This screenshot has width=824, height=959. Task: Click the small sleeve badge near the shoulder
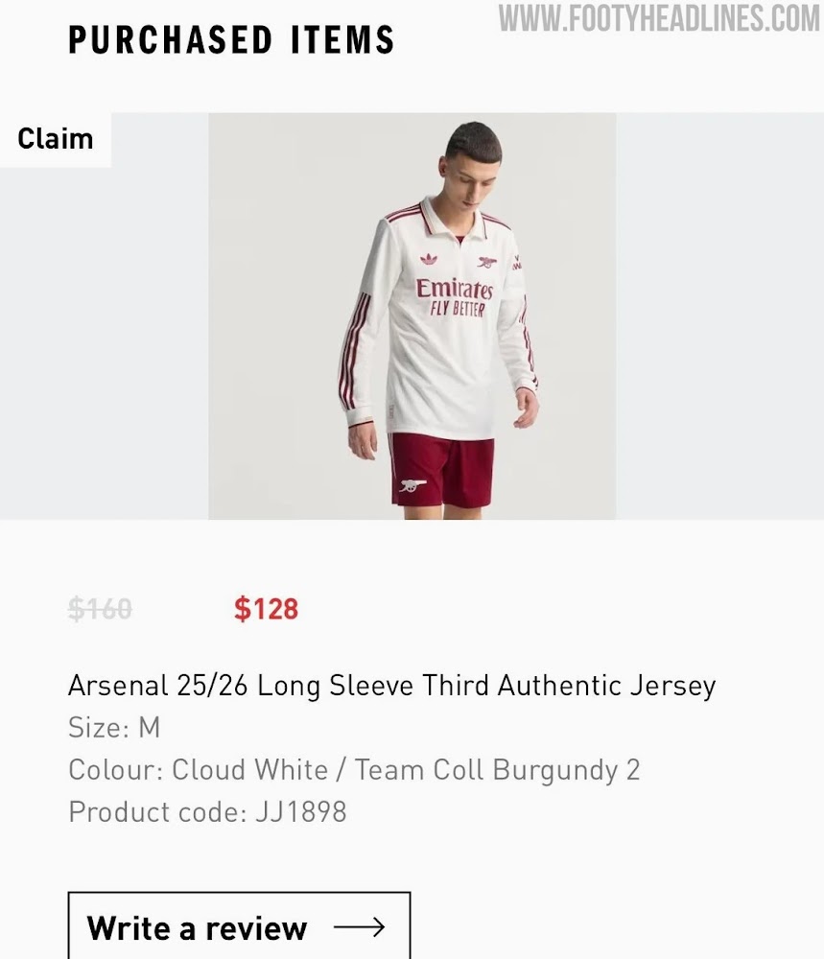click(x=519, y=262)
